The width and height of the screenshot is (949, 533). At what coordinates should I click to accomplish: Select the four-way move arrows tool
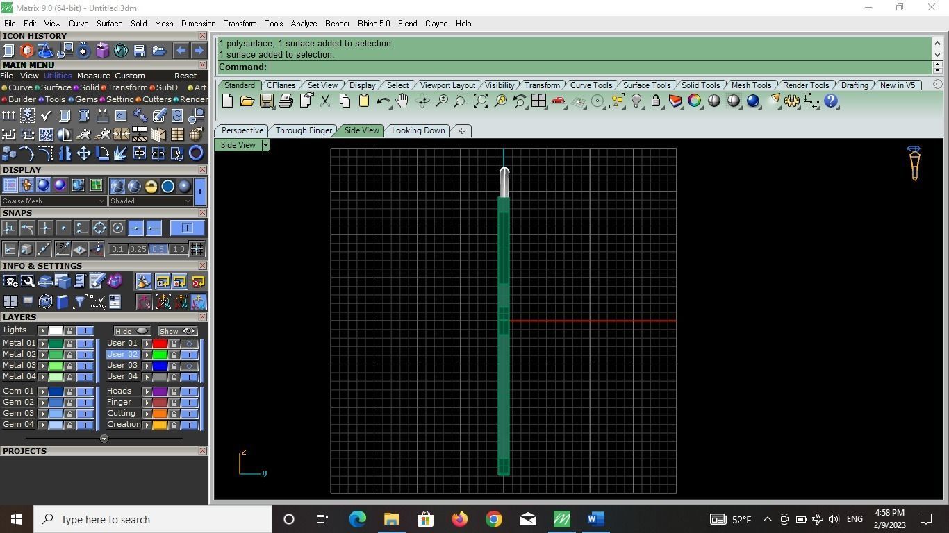[x=83, y=153]
